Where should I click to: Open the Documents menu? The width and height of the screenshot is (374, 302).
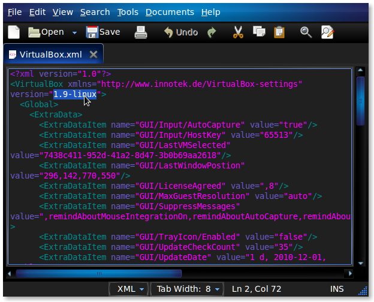(170, 12)
